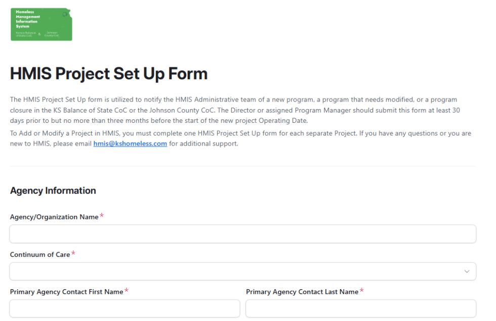This screenshot has width=496, height=321.
Task: Click the asterisk next to Contact First Name
Action: coord(127,291)
